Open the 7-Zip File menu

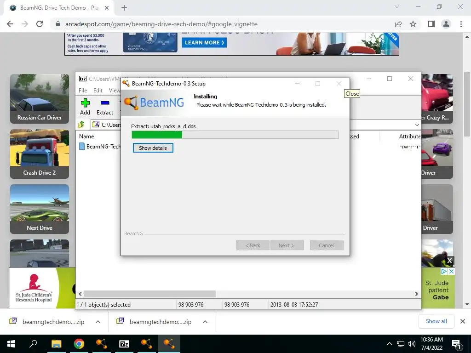83,91
